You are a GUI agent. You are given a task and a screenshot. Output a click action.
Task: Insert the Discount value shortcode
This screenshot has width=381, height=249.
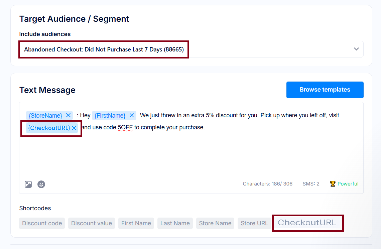click(92, 223)
